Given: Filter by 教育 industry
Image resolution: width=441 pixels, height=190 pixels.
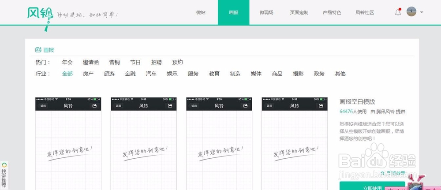Looking at the screenshot, I should point(214,74).
